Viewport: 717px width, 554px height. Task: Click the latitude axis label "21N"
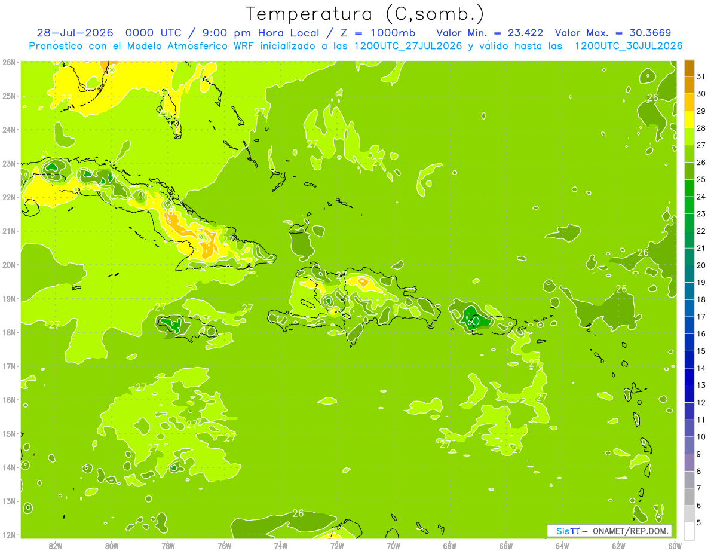9,231
